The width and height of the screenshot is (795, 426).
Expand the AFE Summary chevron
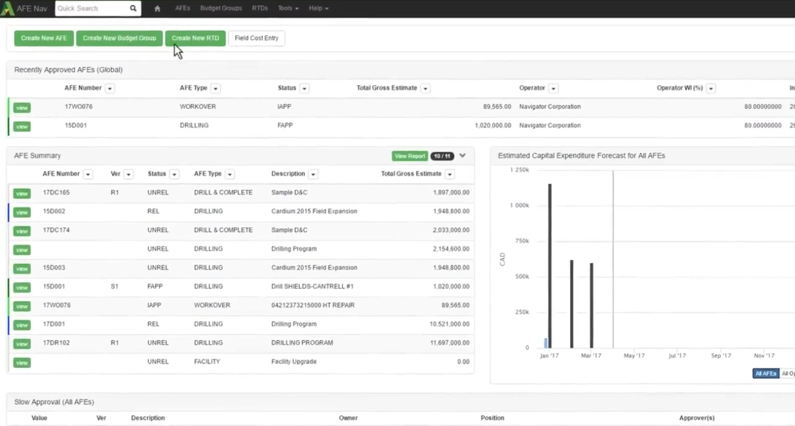click(x=462, y=155)
